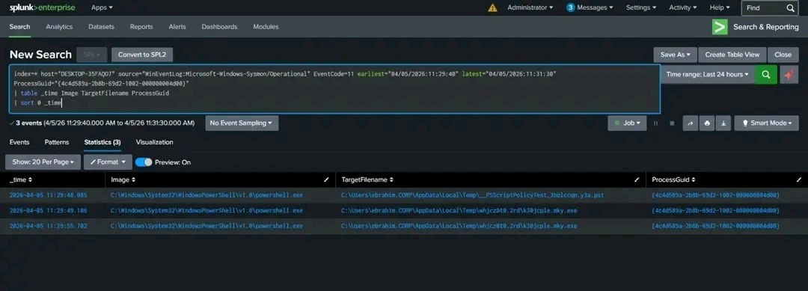Click k30jcple.mky.exe cell in 11:29:49.186 row

[x=459, y=211]
